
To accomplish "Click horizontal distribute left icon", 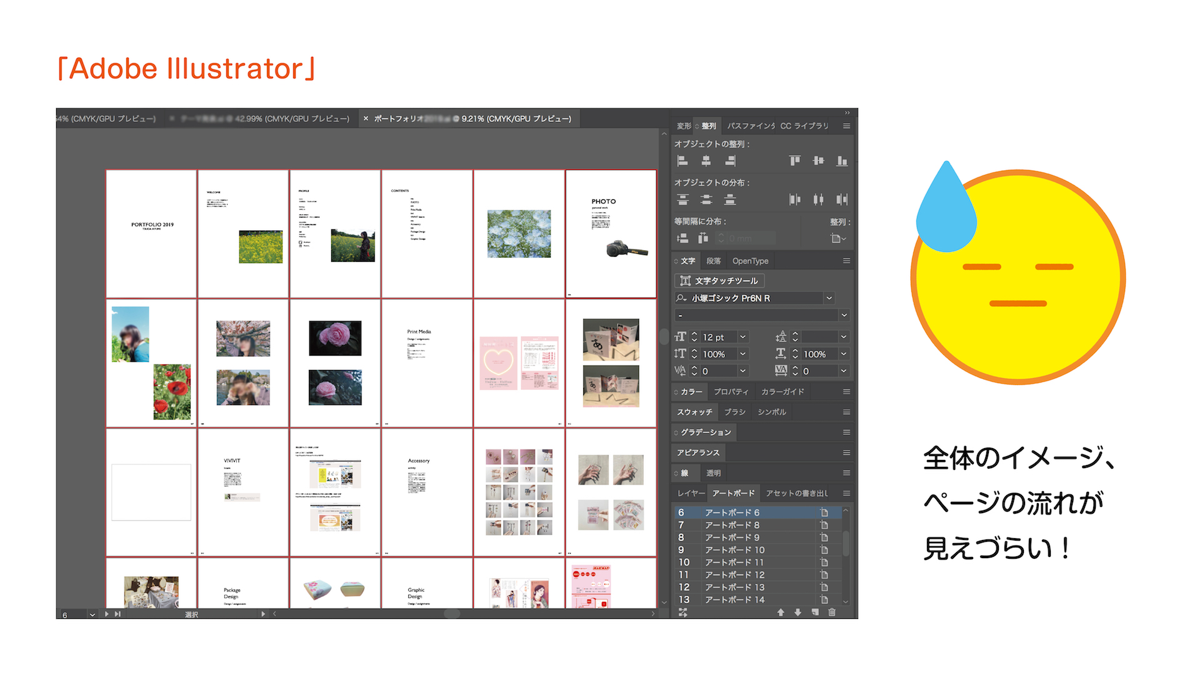I will point(794,200).
